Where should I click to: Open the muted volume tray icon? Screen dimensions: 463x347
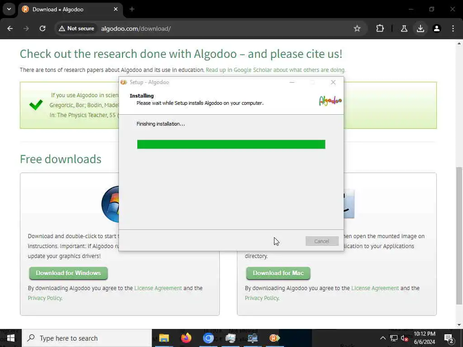[405, 338]
